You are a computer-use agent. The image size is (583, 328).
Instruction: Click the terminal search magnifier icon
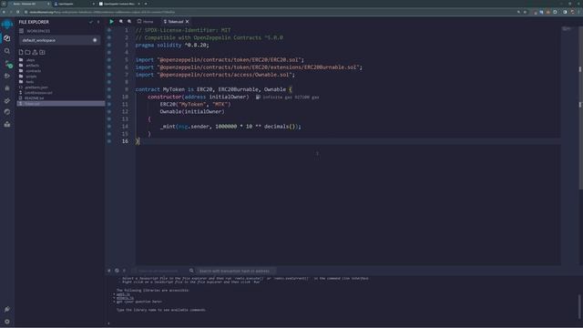[x=191, y=271]
